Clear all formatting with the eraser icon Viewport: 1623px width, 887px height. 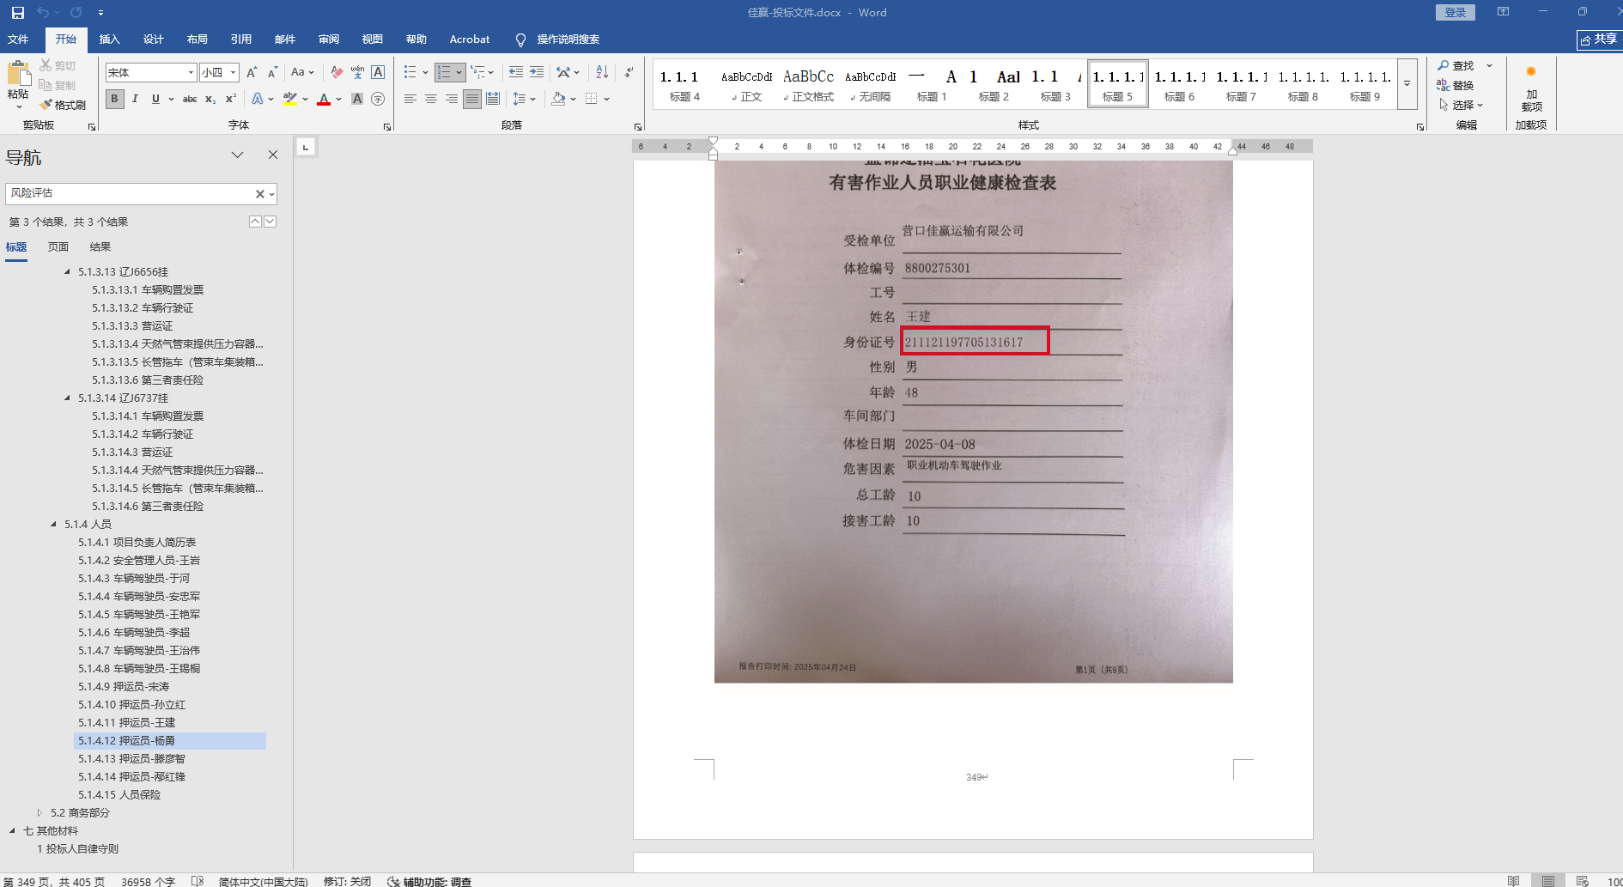pyautogui.click(x=337, y=73)
